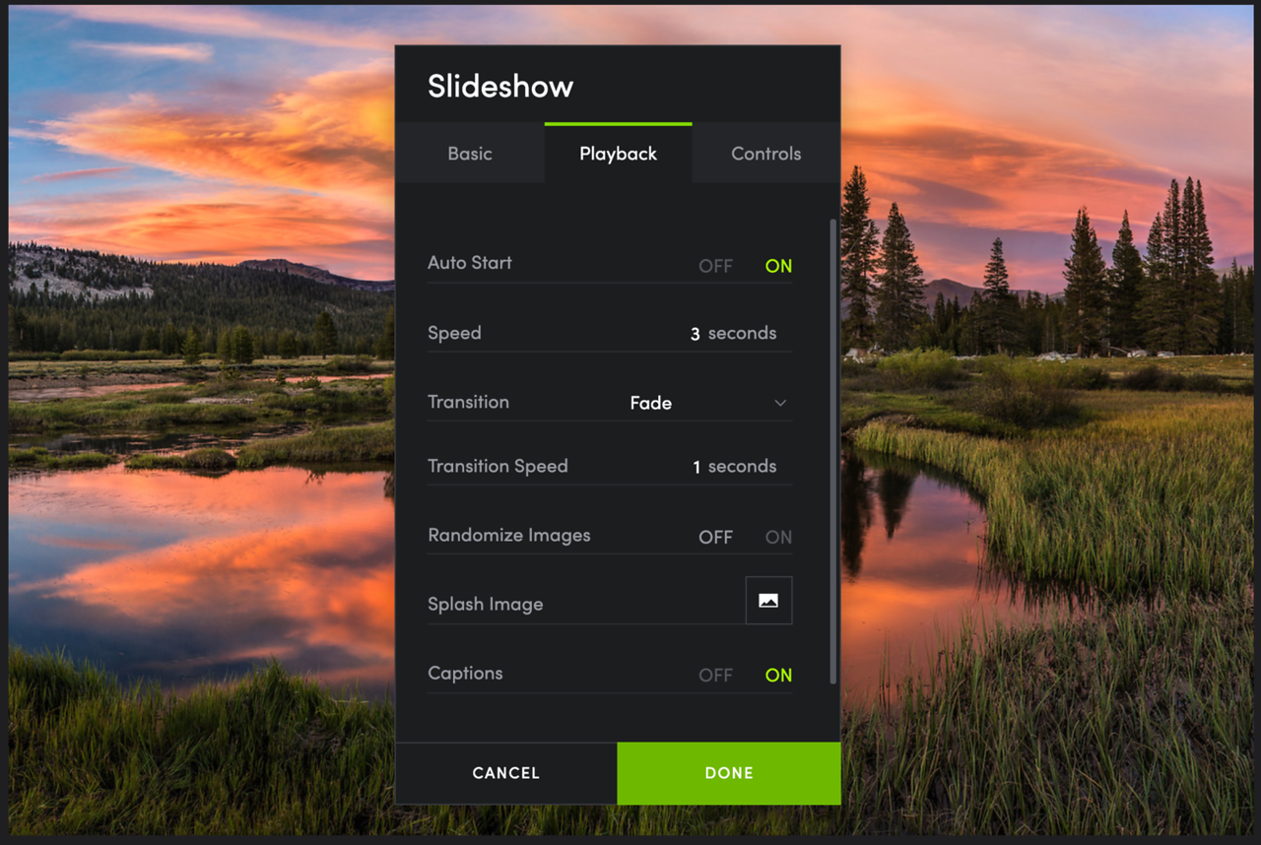Set Randomize Images to OFF
Screen dimensions: 1261x845
(x=715, y=537)
